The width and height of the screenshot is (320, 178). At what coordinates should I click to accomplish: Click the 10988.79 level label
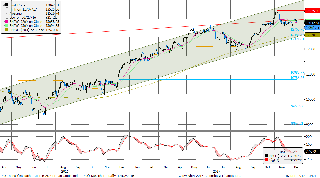coord(297,73)
